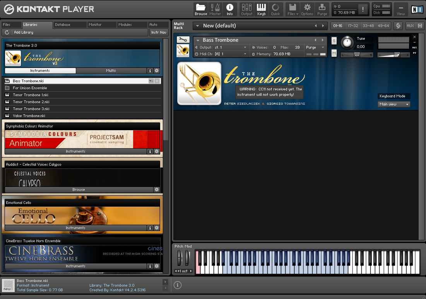Click the panic exclamation mark button

363,10
